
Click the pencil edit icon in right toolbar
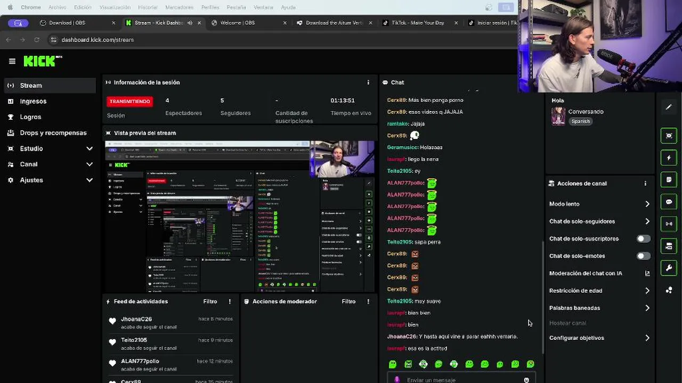[x=669, y=107]
